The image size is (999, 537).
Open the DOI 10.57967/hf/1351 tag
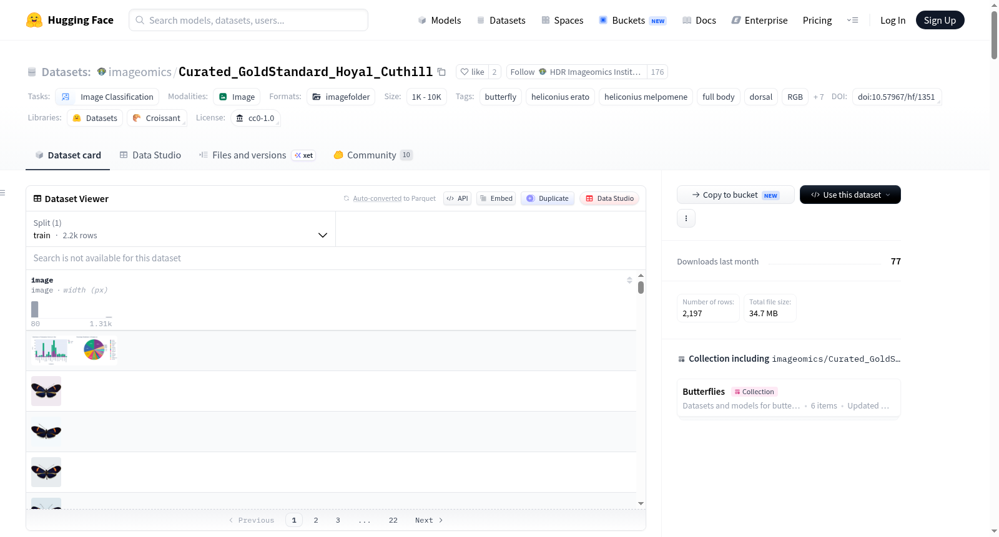pyautogui.click(x=897, y=97)
